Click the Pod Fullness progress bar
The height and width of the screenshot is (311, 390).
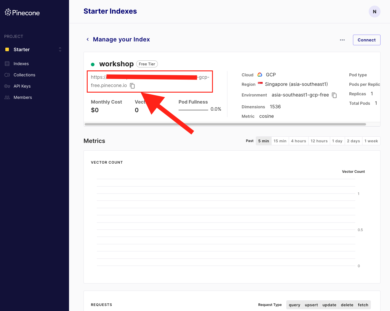tap(193, 110)
